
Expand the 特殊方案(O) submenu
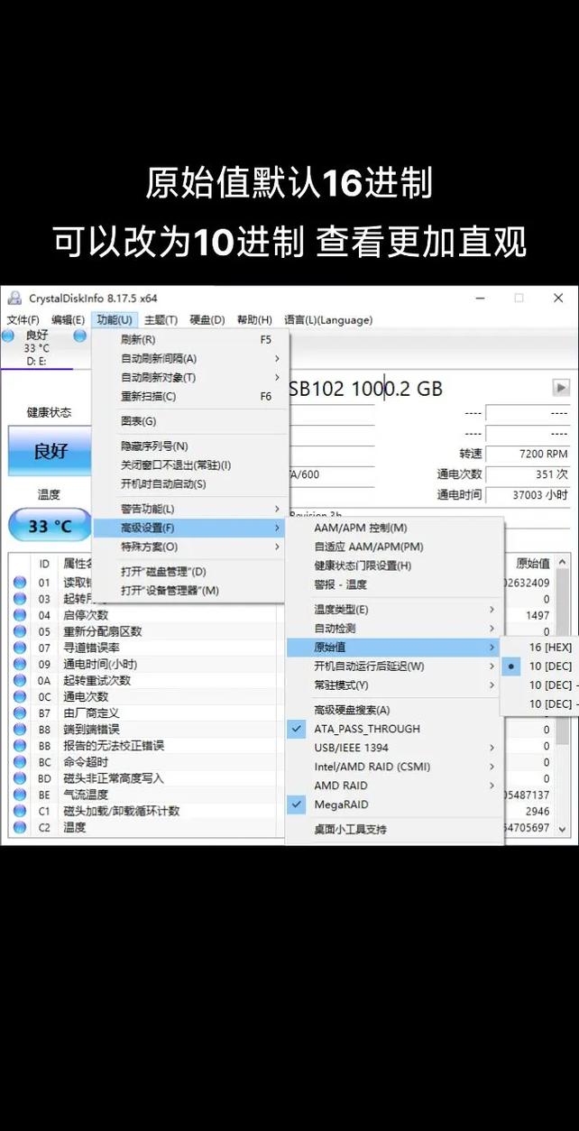pyautogui.click(x=190, y=547)
